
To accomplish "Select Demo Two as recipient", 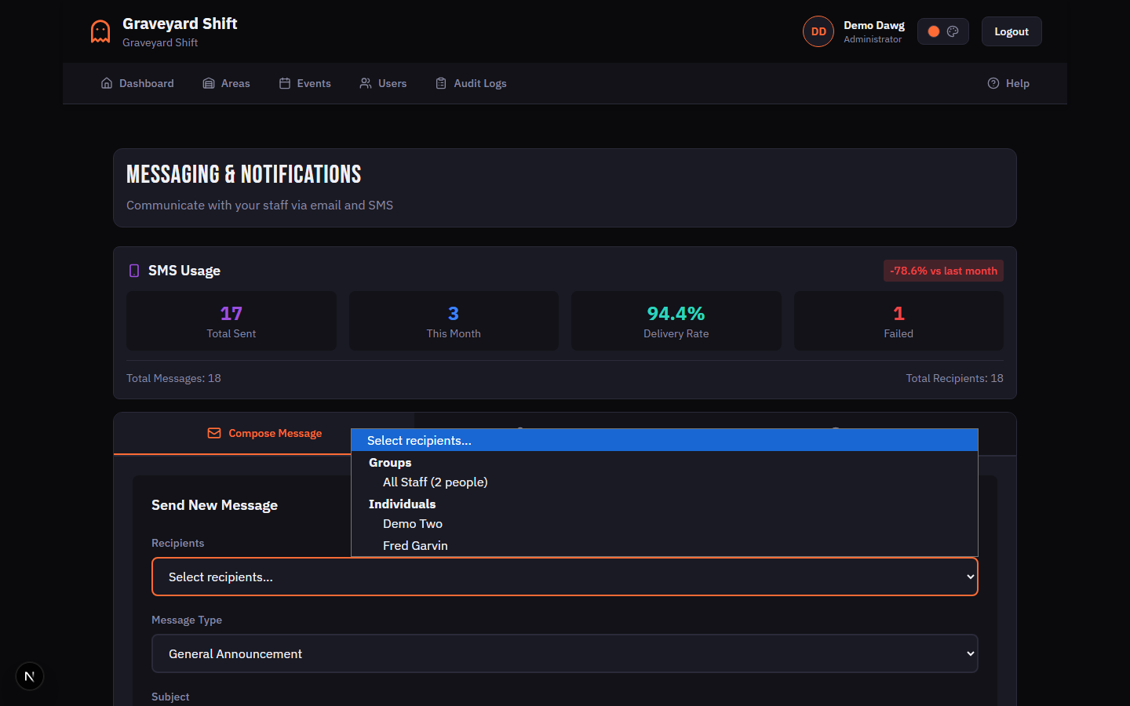I will [413, 524].
